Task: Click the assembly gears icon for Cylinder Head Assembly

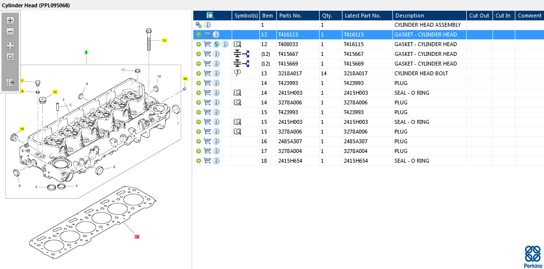Action: (x=198, y=25)
